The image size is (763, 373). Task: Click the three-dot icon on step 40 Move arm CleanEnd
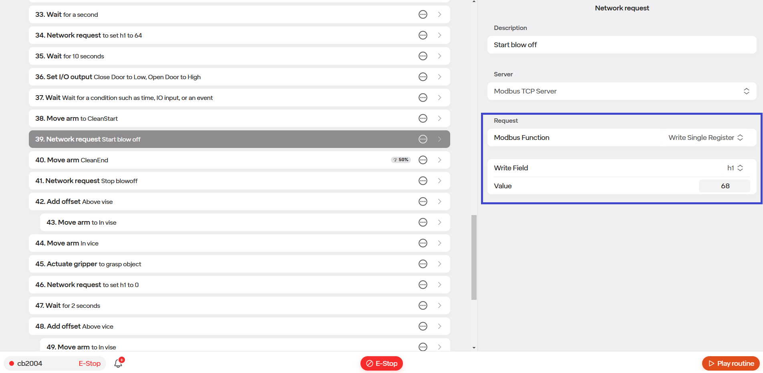coord(423,160)
